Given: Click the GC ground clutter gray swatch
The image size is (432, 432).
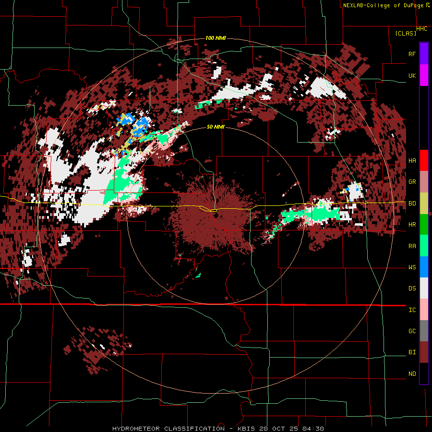Looking at the screenshot, I should 424,331.
